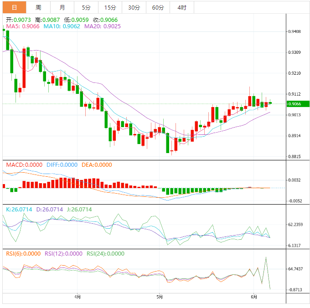Select the 15分 timeframe tab

click(x=110, y=7)
